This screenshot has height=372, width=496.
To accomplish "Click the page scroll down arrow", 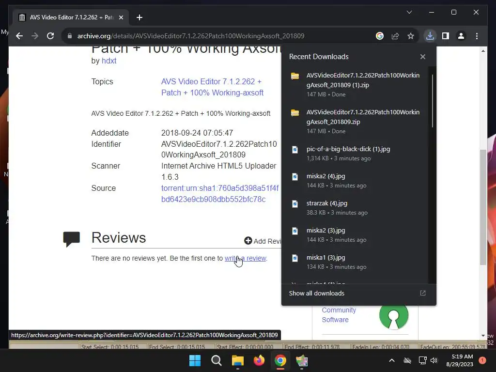I will click(483, 336).
